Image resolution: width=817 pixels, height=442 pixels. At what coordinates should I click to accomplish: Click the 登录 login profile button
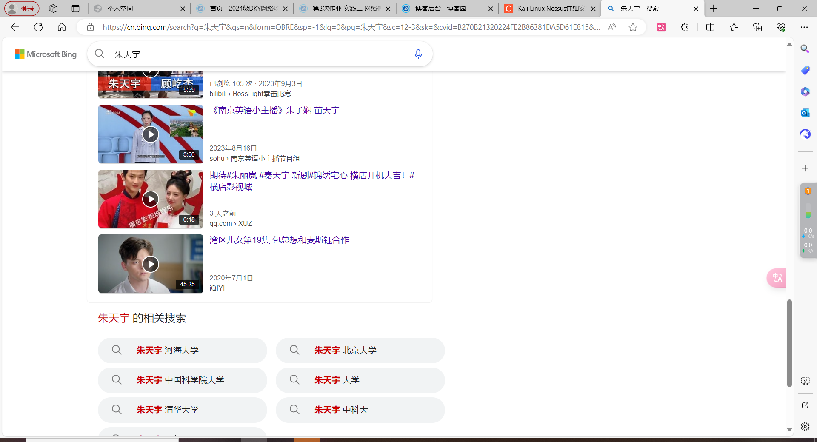[x=22, y=9]
